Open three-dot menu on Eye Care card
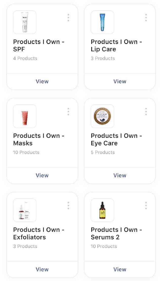 (146, 112)
